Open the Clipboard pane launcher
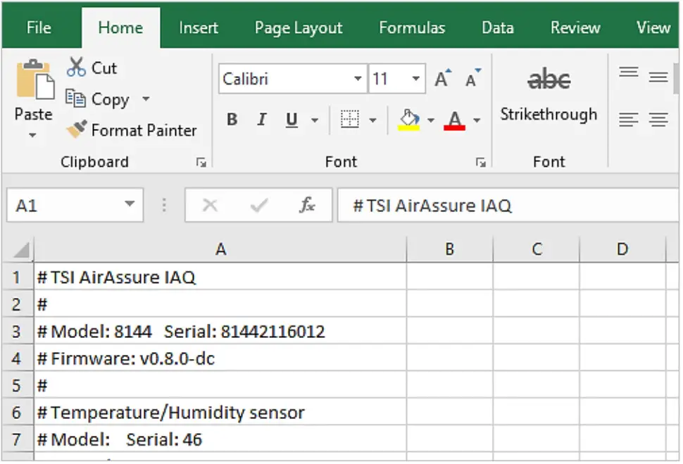The width and height of the screenshot is (683, 464). [201, 161]
